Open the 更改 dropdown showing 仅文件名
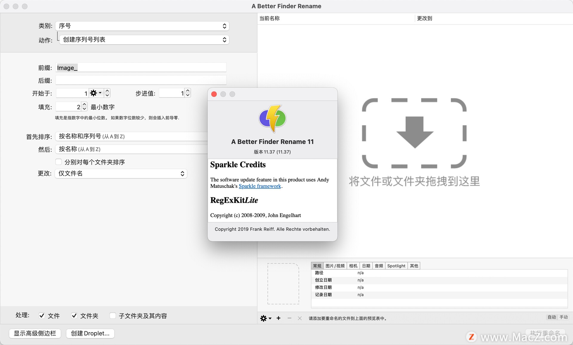573x345 pixels. (121, 174)
